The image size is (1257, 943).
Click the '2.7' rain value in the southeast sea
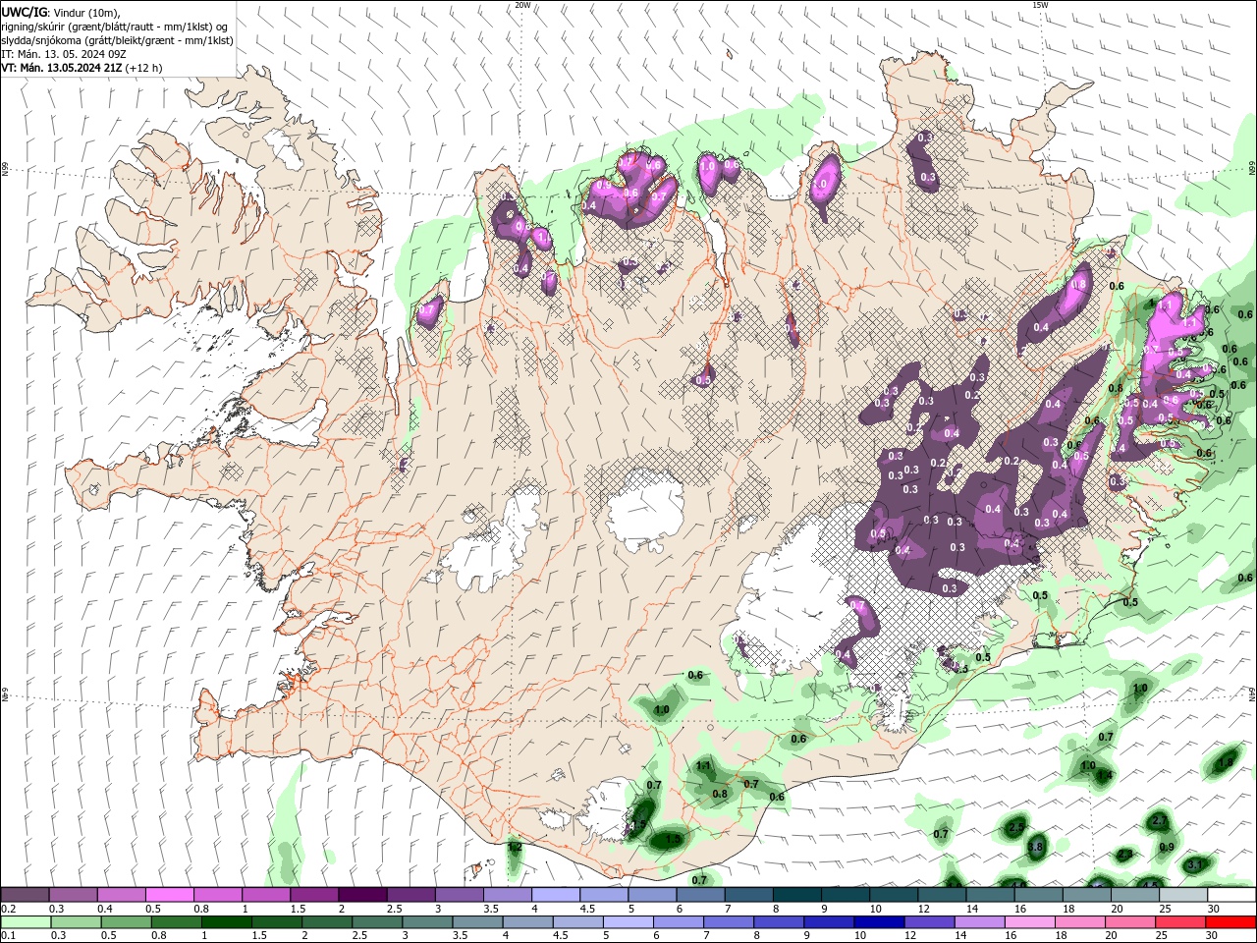click(x=1159, y=820)
